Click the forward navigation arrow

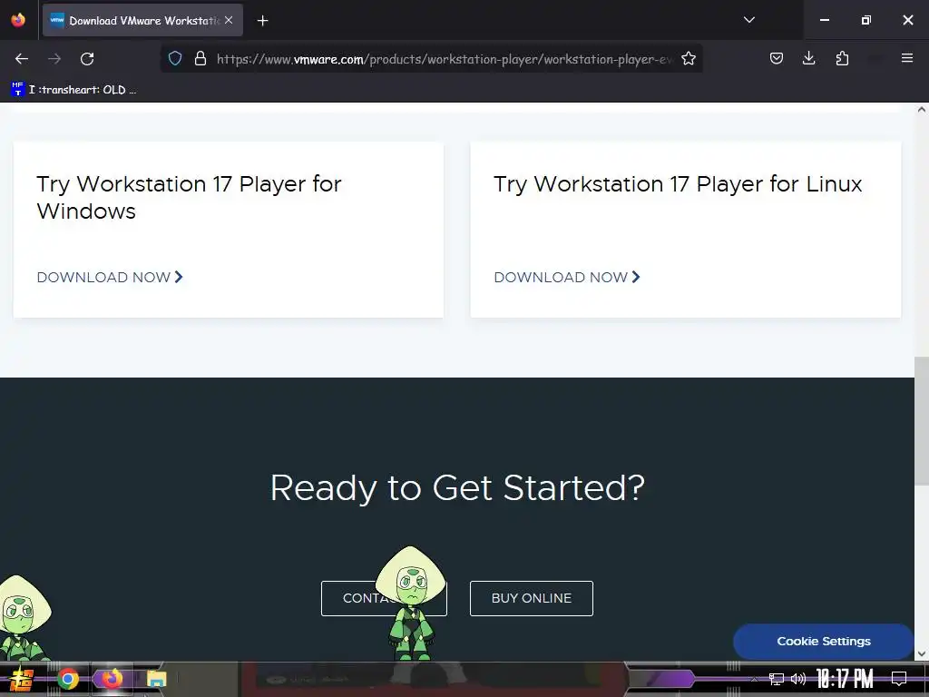pos(54,59)
